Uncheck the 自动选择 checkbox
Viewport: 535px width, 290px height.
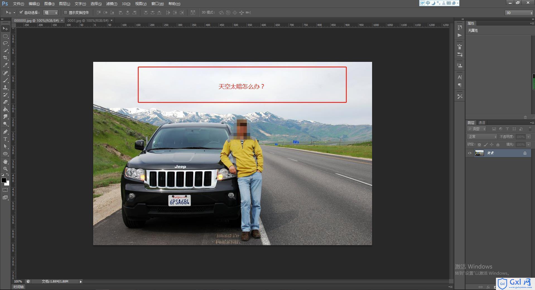coord(21,13)
